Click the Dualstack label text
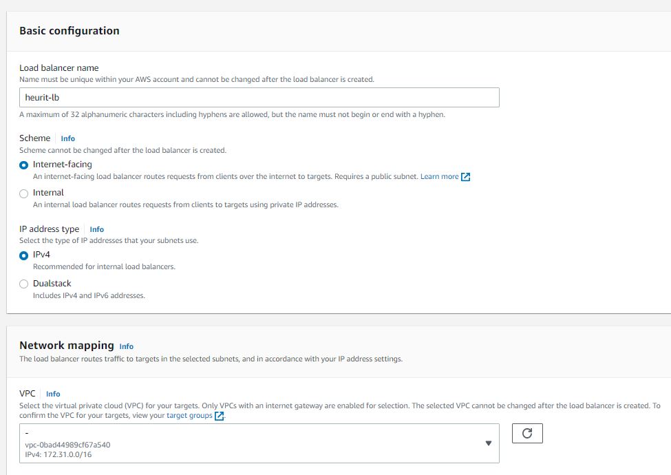 52,284
